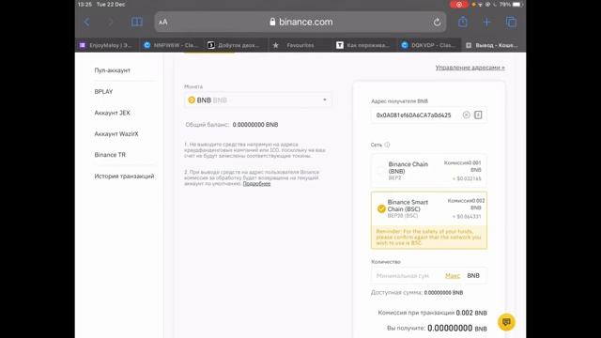Image resolution: width=601 pixels, height=338 pixels.
Task: Click the Количество amount field
Action: tap(428, 275)
